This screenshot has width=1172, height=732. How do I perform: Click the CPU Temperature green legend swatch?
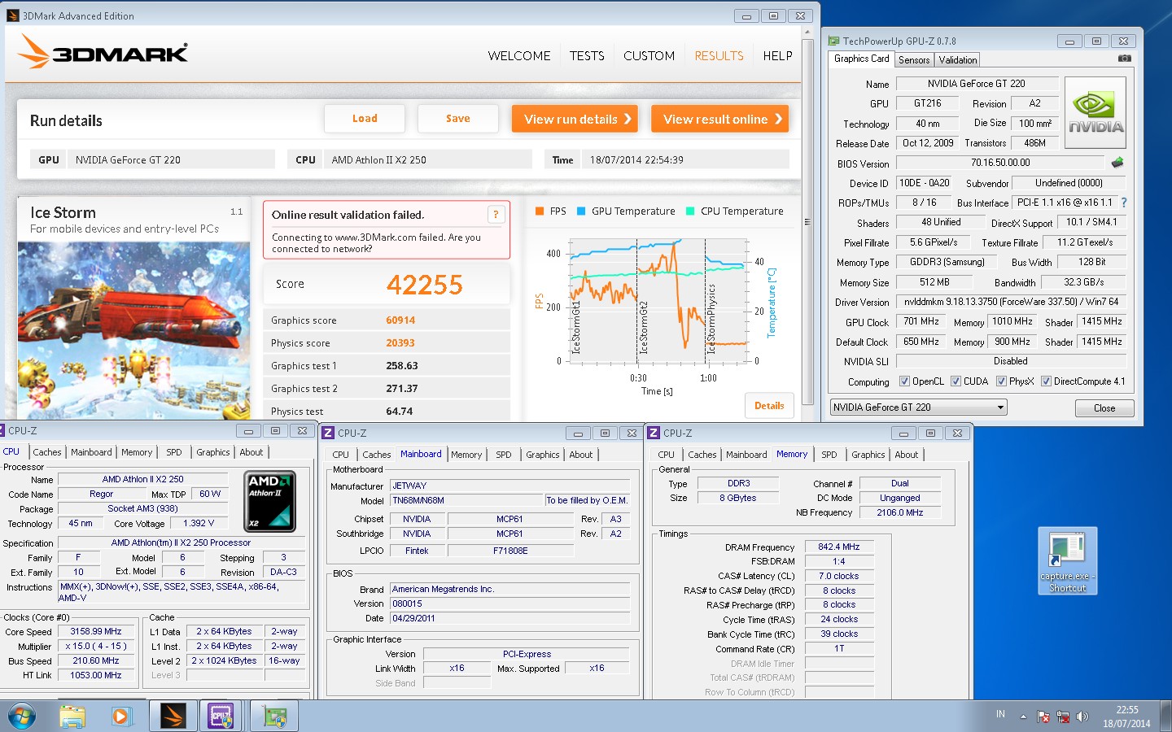[690, 211]
